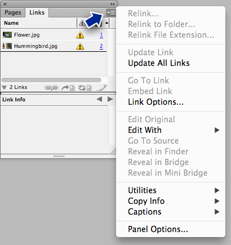Click the Relink chain icon
Screen dimensions: 231x245
[x=51, y=88]
